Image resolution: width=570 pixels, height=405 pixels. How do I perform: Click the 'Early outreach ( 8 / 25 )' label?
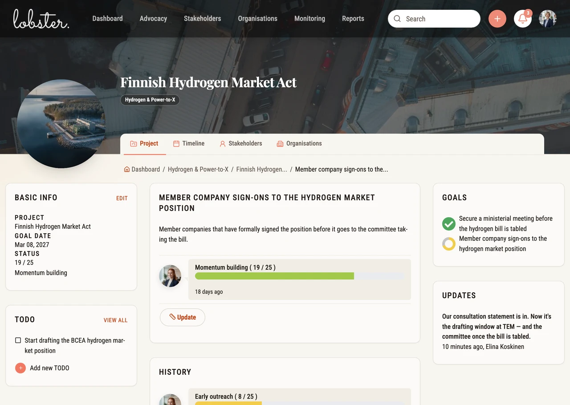coord(226,397)
